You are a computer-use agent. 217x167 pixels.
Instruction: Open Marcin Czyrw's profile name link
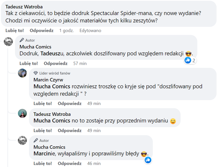(x=48, y=80)
